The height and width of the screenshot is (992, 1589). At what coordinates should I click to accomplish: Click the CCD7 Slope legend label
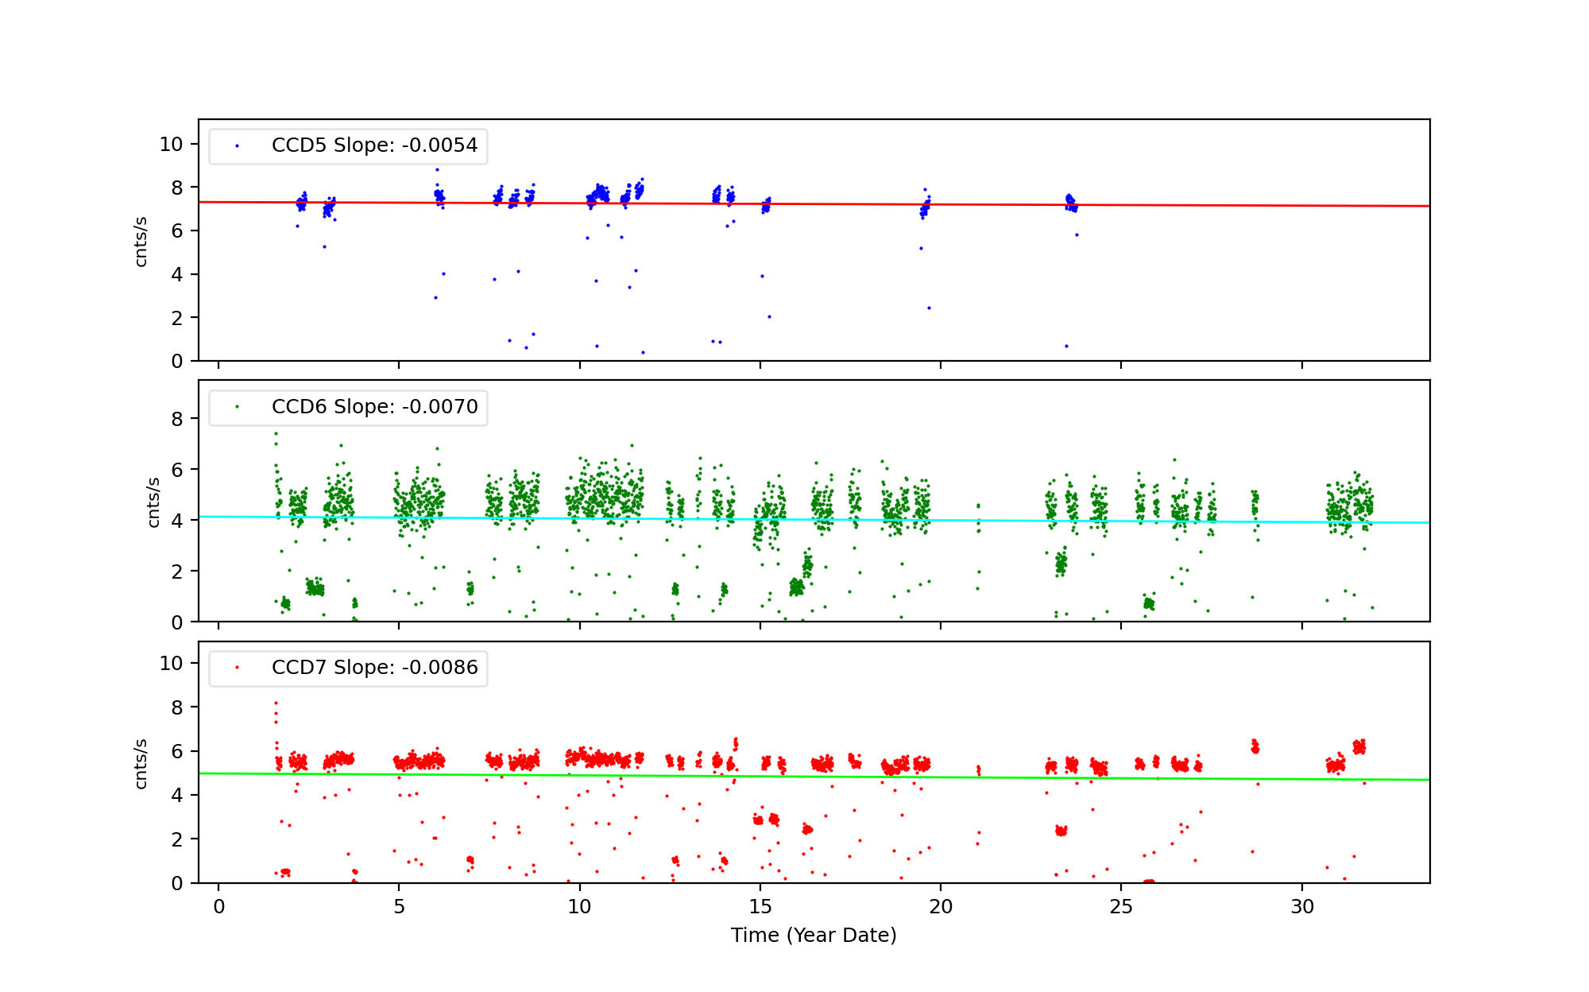(x=374, y=668)
